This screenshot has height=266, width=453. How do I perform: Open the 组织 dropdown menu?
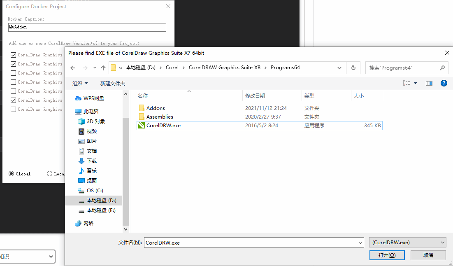coord(80,83)
